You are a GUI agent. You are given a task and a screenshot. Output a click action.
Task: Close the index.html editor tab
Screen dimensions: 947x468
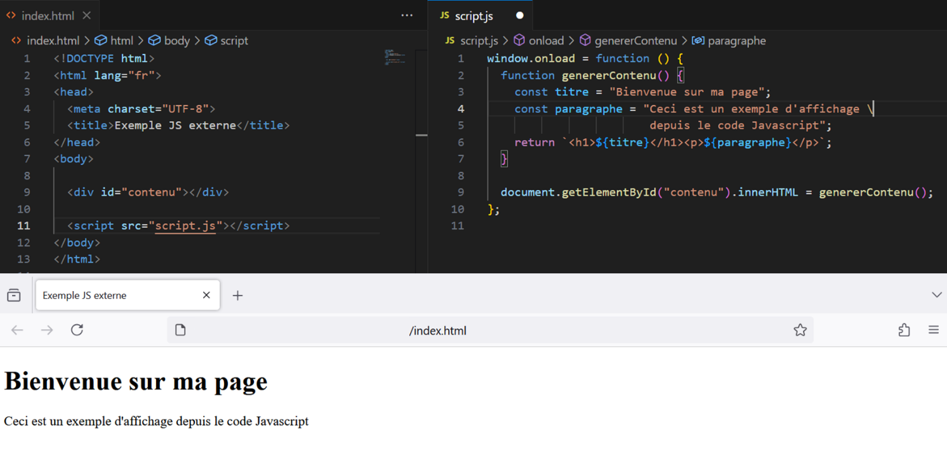pyautogui.click(x=87, y=16)
